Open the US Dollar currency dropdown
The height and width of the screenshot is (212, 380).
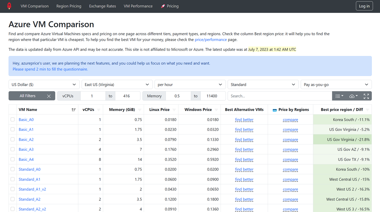point(44,85)
